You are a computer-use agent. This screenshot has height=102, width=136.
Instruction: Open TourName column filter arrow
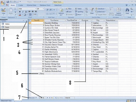[65, 21]
